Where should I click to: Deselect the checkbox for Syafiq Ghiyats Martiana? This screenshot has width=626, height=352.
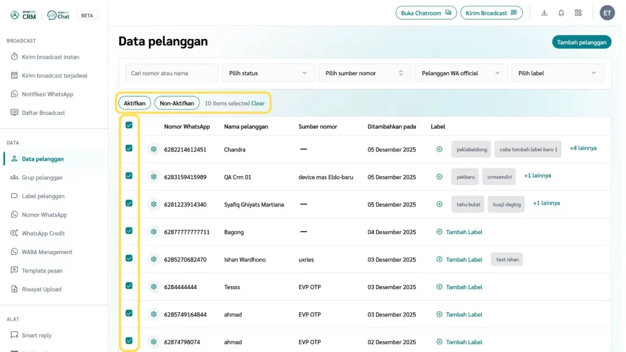tap(129, 203)
